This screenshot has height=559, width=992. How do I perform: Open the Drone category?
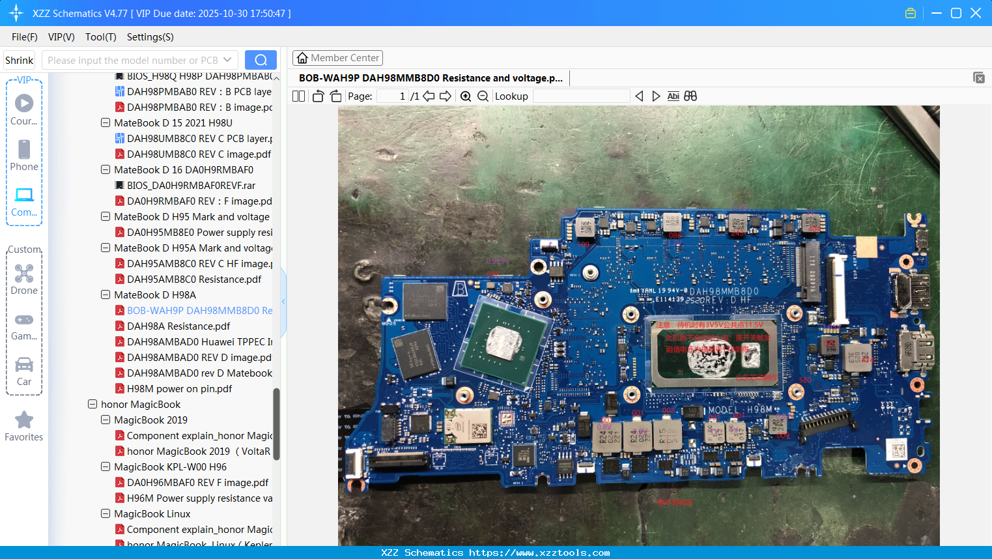(x=24, y=279)
